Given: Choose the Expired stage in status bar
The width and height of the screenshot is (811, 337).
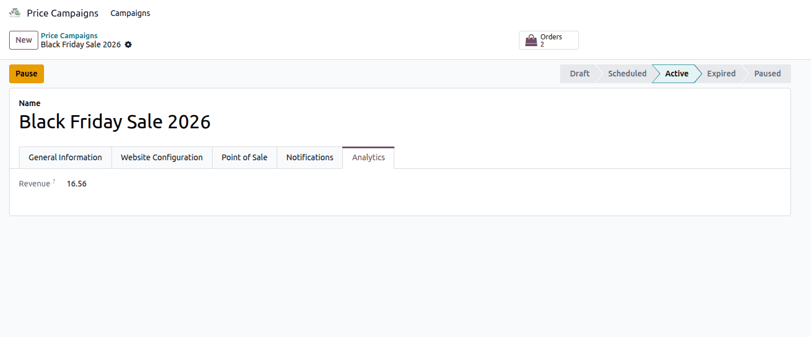Looking at the screenshot, I should [721, 74].
